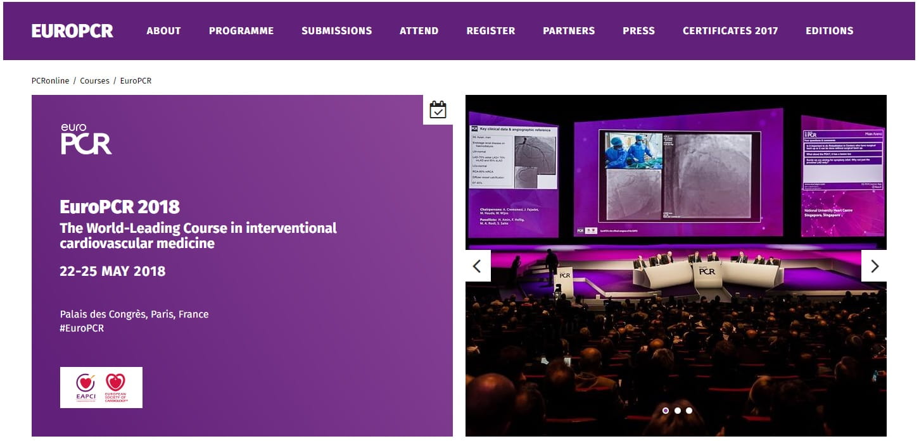Click the World-Leading Course subtitle text
The image size is (919, 441).
coord(198,235)
